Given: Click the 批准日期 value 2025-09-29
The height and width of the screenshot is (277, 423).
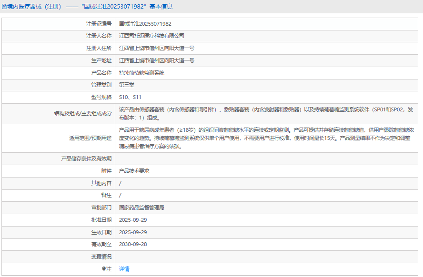Looking at the screenshot, I should pos(133,220).
